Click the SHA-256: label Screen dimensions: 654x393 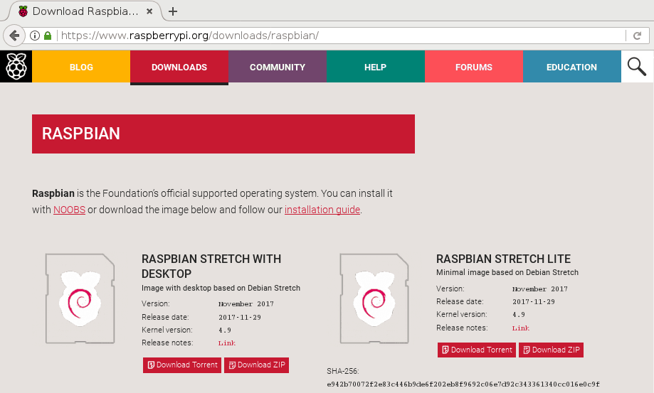343,371
